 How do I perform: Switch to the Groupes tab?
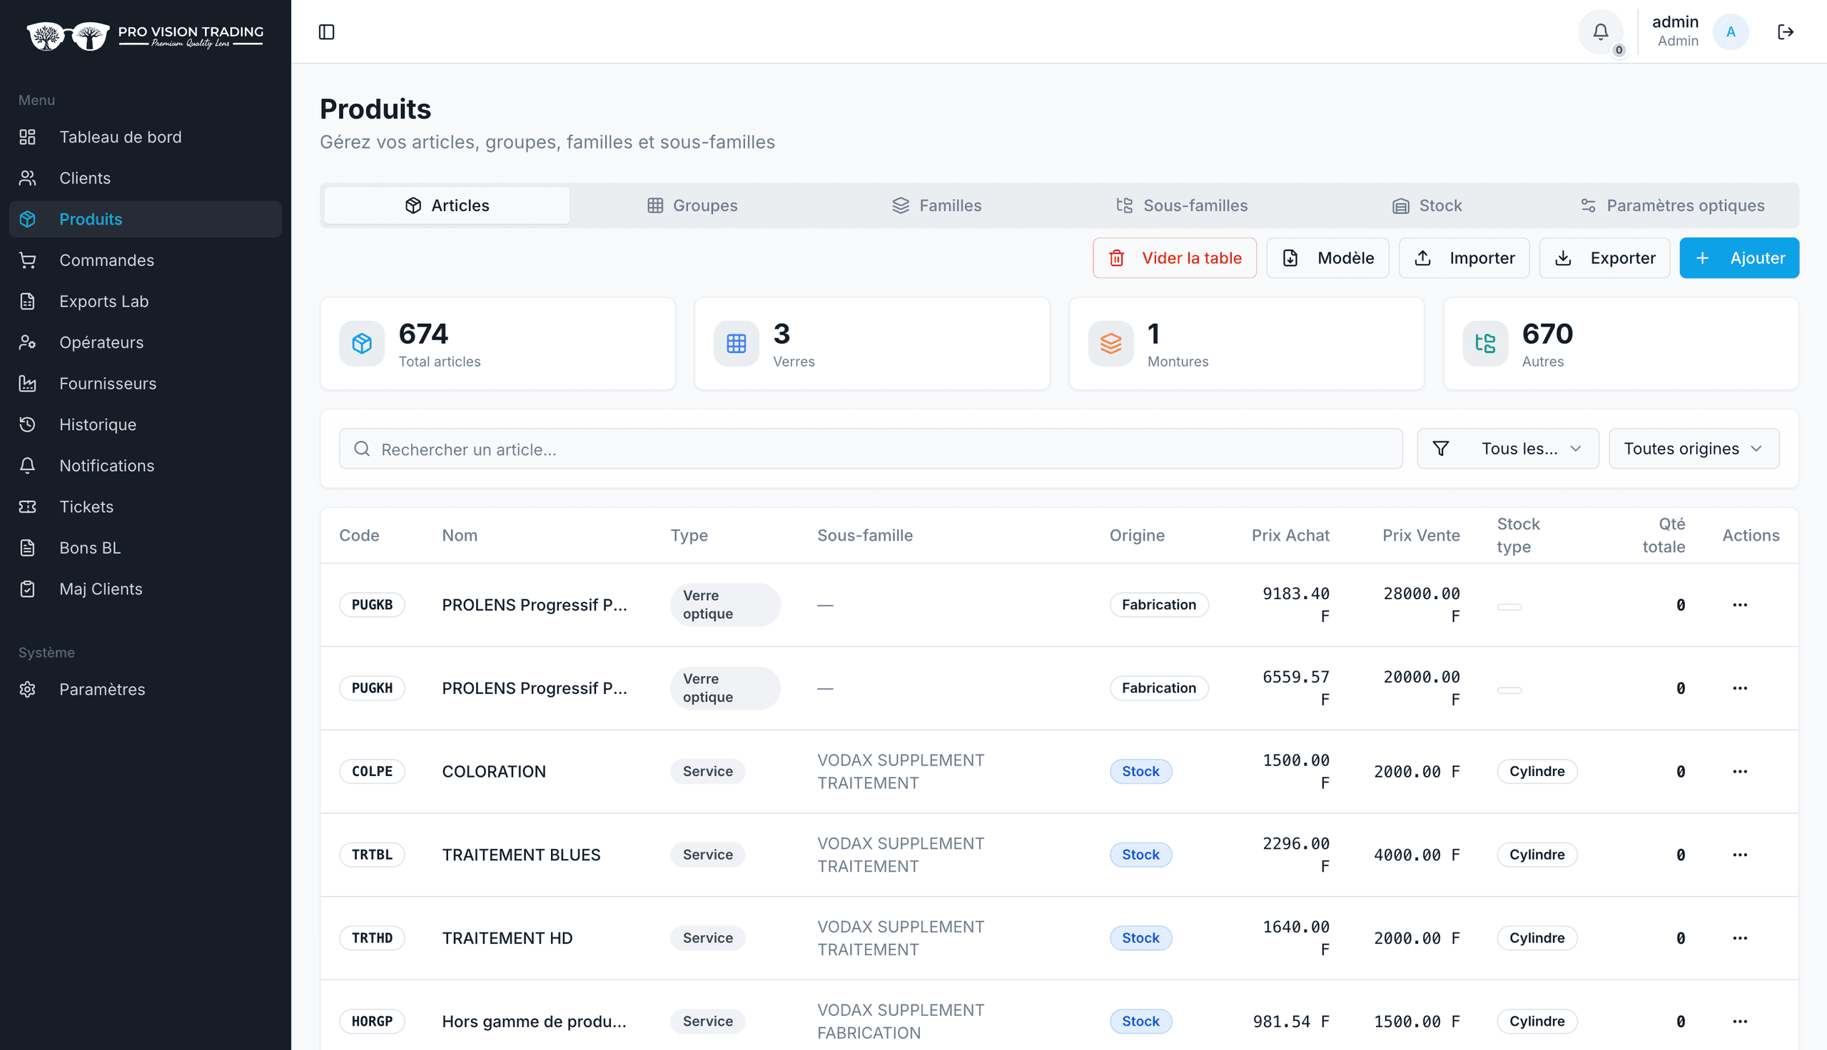pyautogui.click(x=692, y=205)
